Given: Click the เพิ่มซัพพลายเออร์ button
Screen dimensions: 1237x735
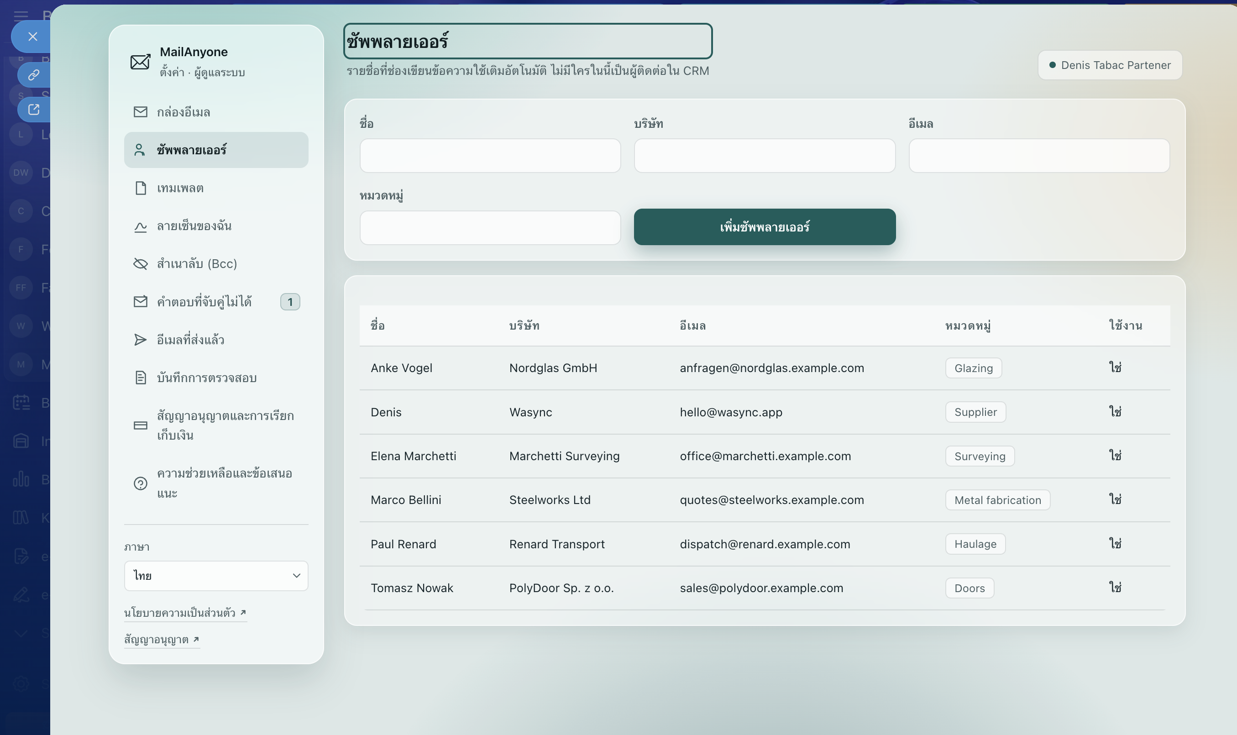Looking at the screenshot, I should tap(765, 227).
